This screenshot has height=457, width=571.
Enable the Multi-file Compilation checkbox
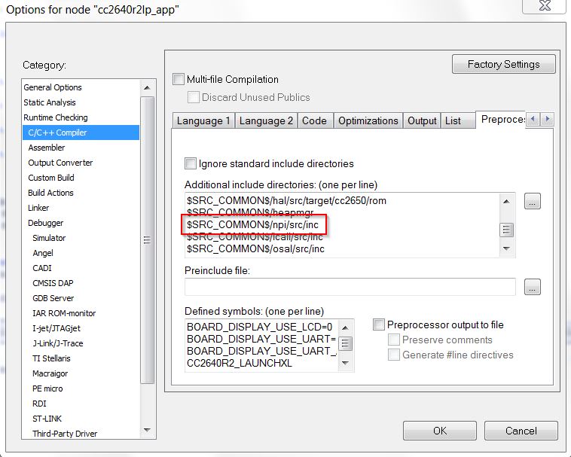click(x=179, y=80)
